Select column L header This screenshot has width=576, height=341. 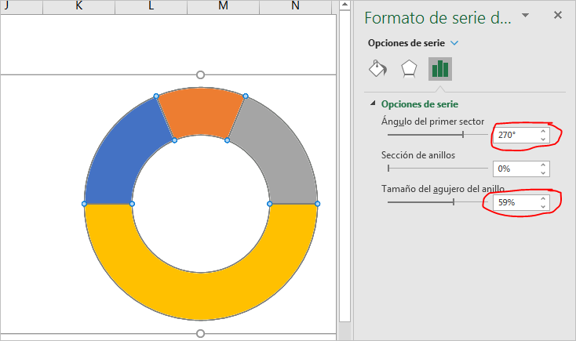[151, 6]
